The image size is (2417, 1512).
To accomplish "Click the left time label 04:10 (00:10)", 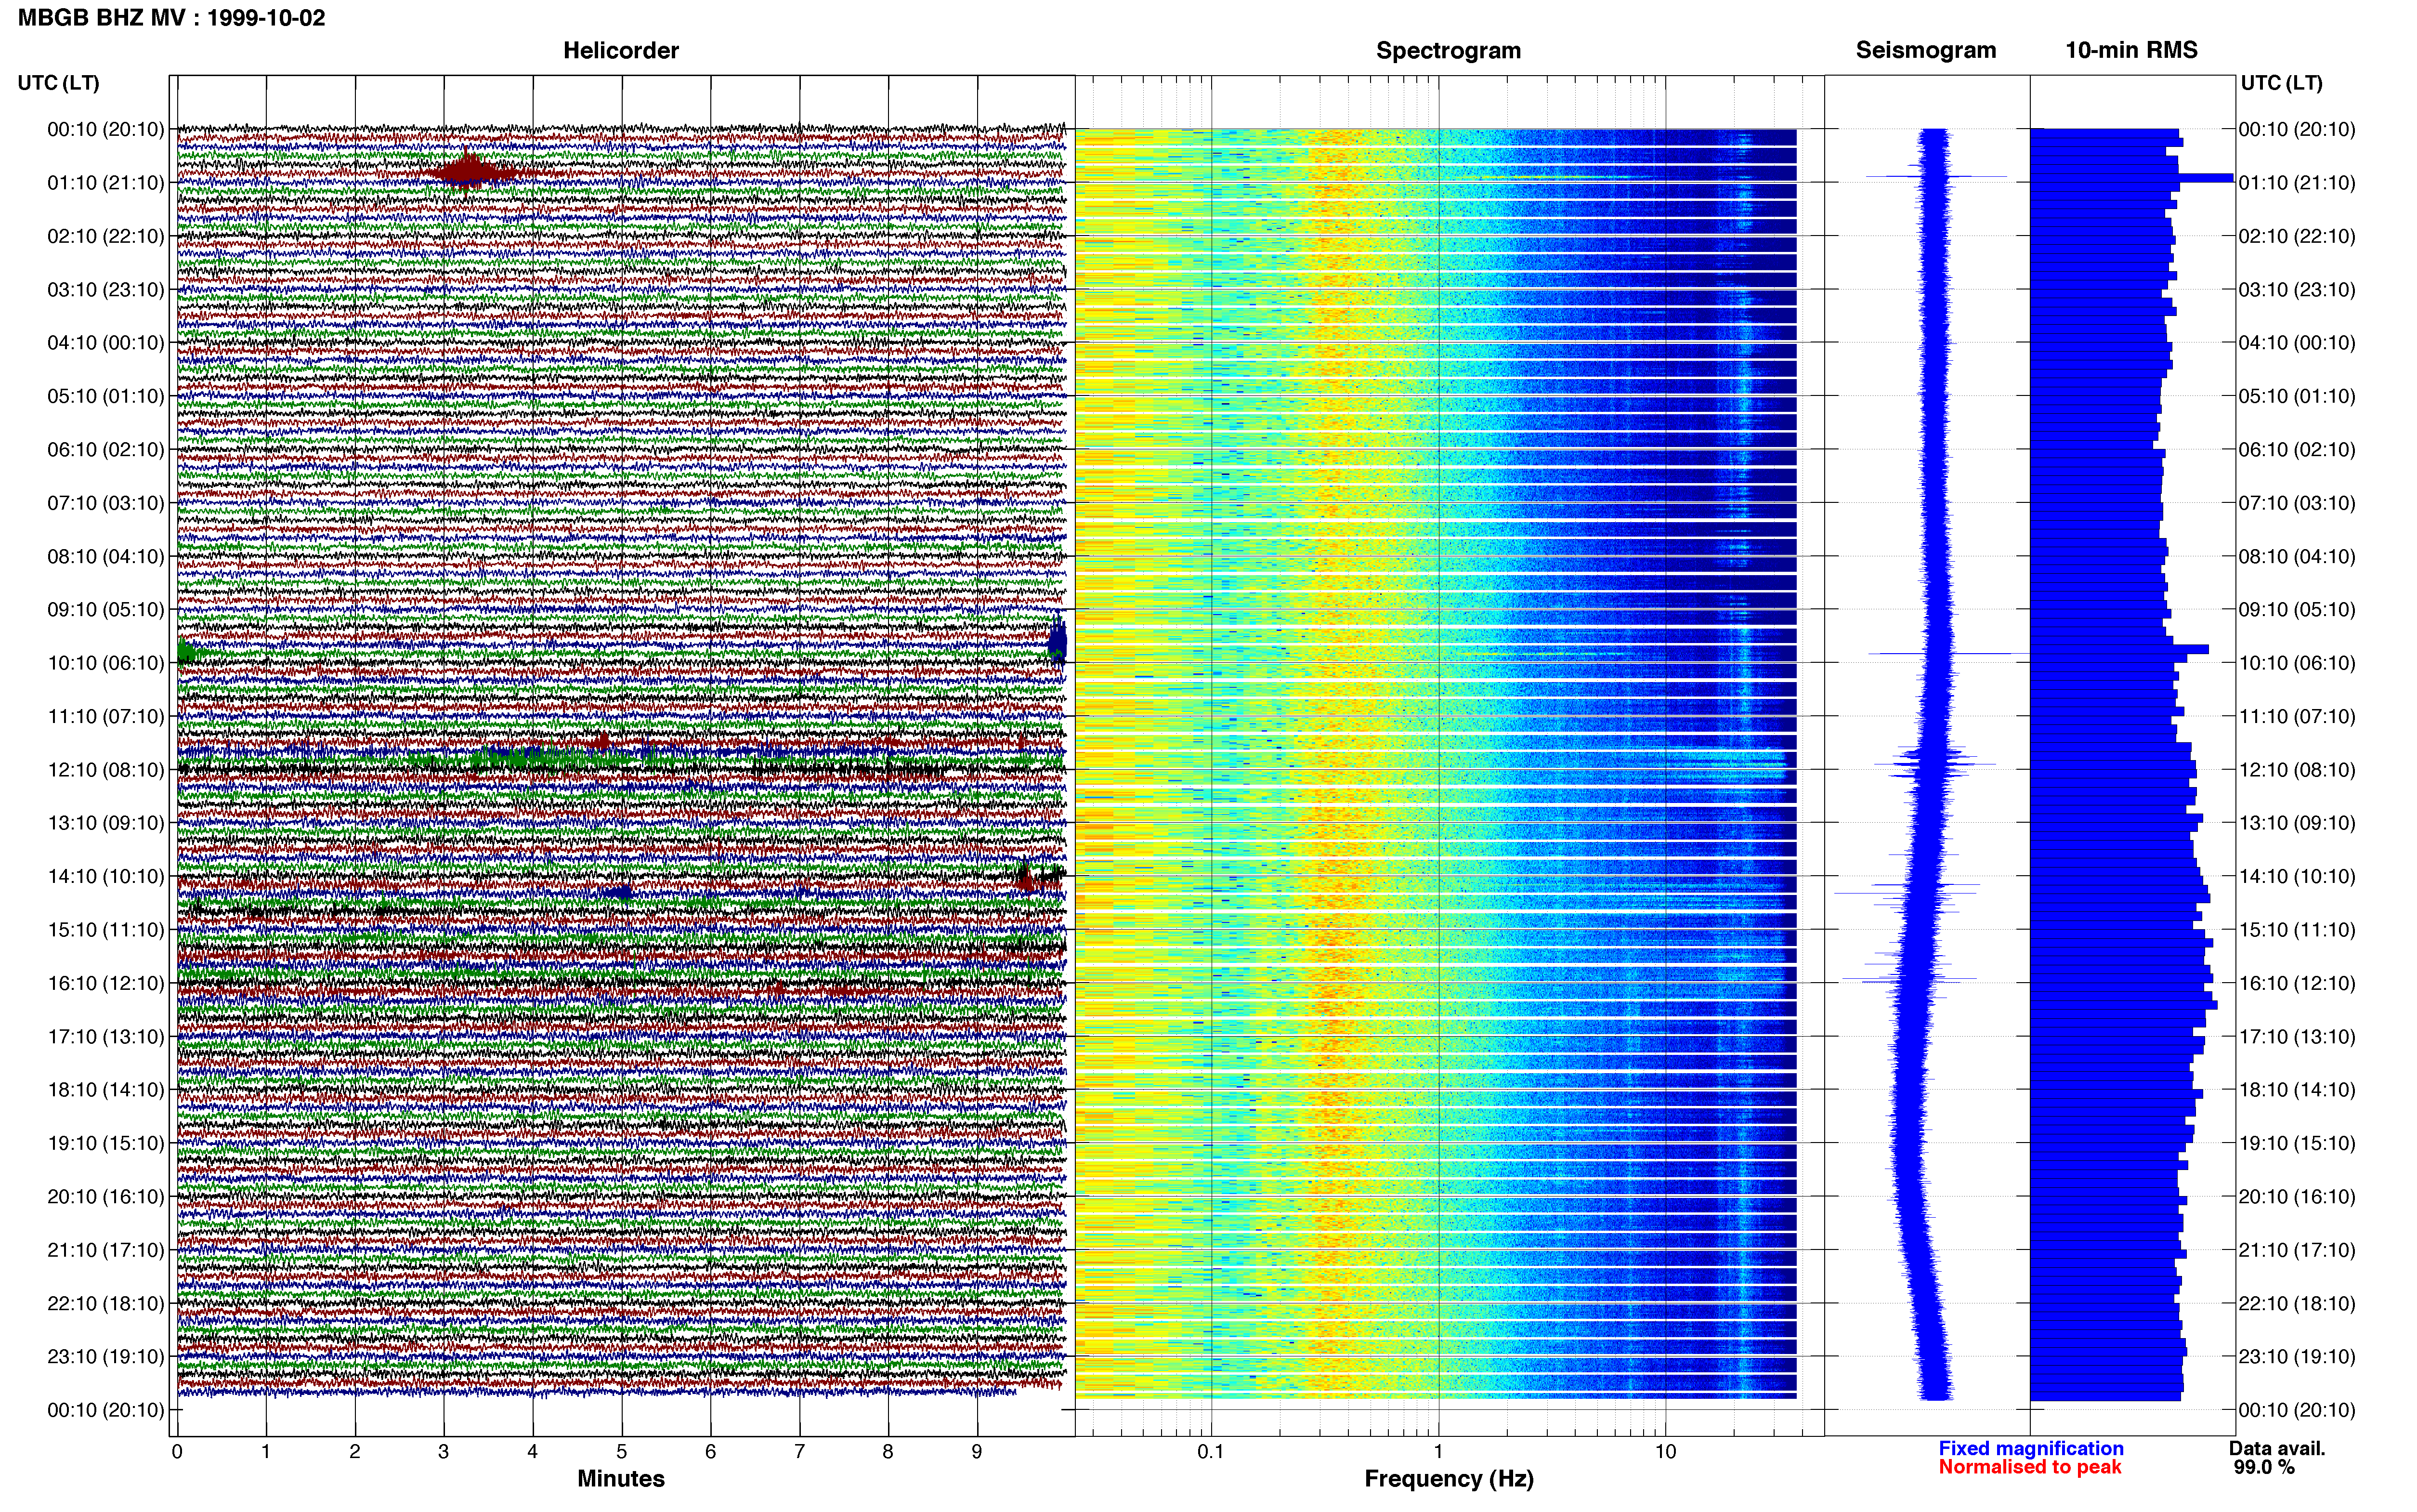I will (106, 343).
